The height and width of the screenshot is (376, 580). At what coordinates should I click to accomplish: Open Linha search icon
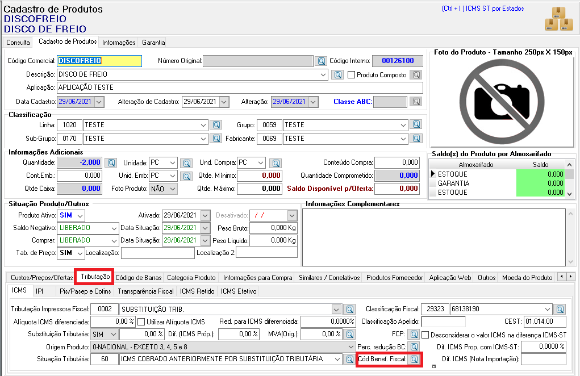point(216,124)
